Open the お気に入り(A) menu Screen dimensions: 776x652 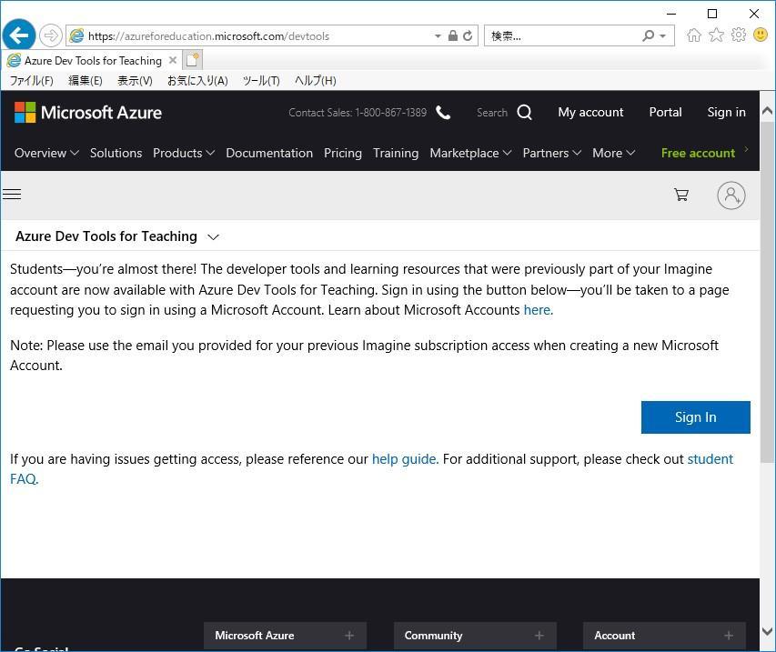click(x=197, y=81)
